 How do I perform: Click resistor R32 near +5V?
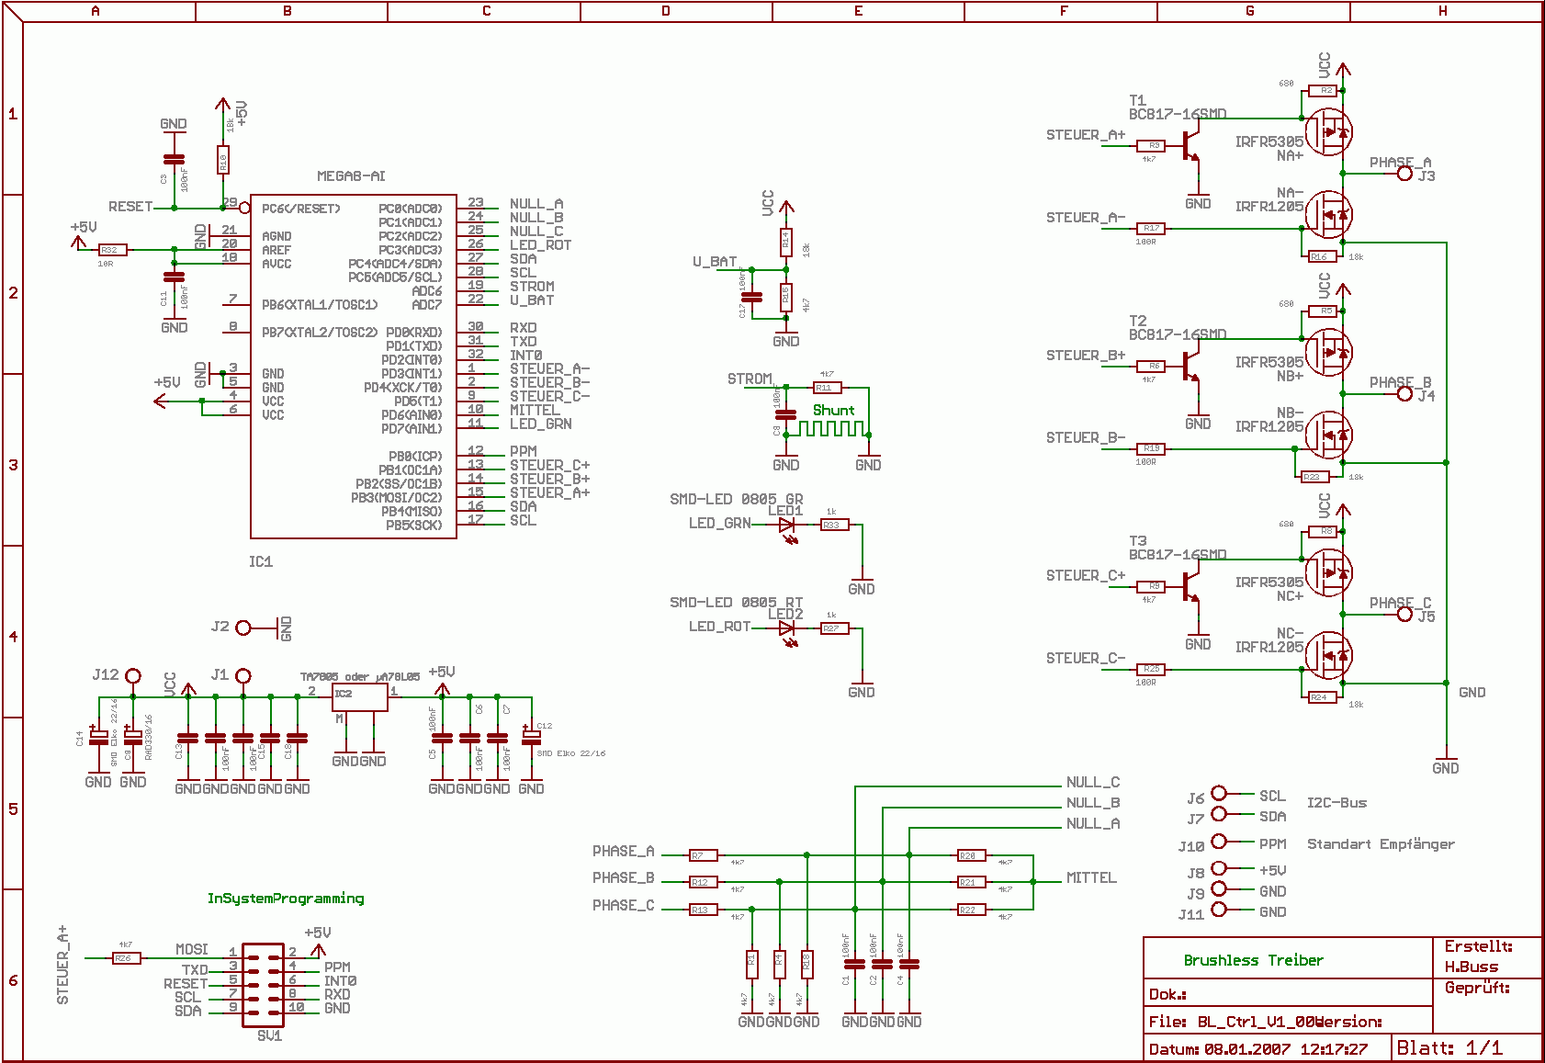click(109, 250)
